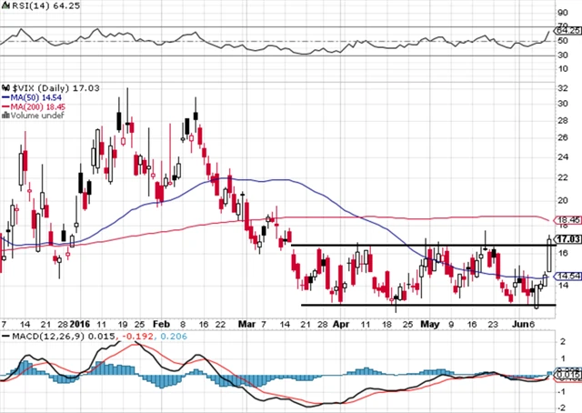Viewport: 582px width, 413px height.
Task: Click the Mar label on date axis
Action: coord(247,323)
